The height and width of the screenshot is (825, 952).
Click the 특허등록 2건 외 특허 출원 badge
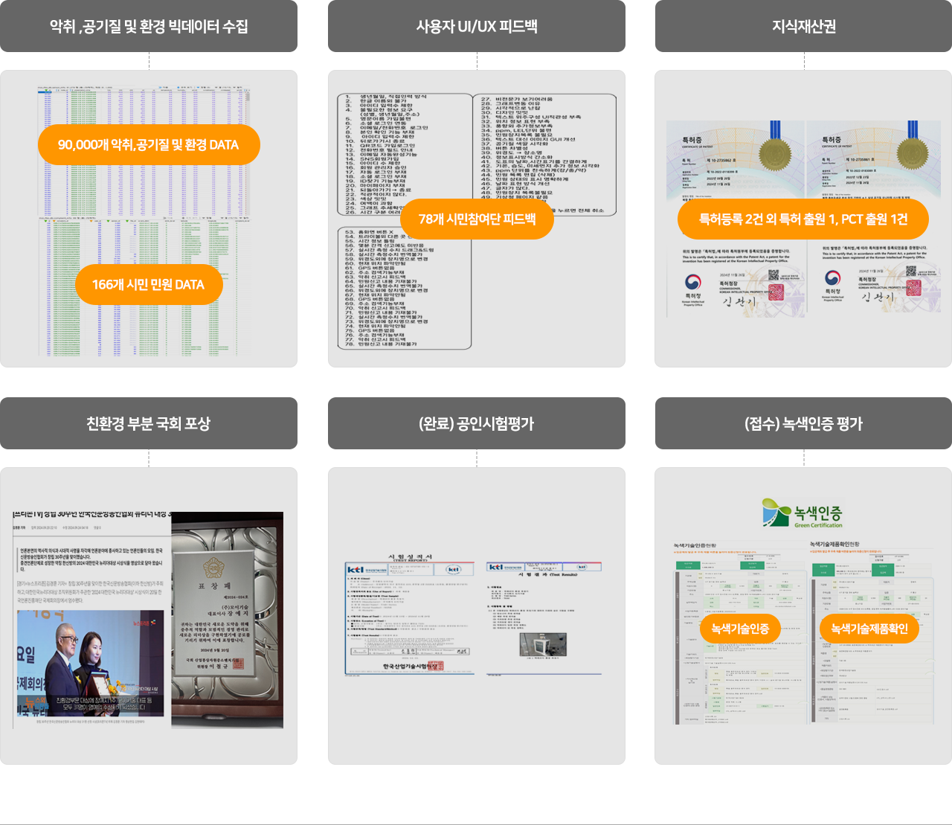pos(803,219)
